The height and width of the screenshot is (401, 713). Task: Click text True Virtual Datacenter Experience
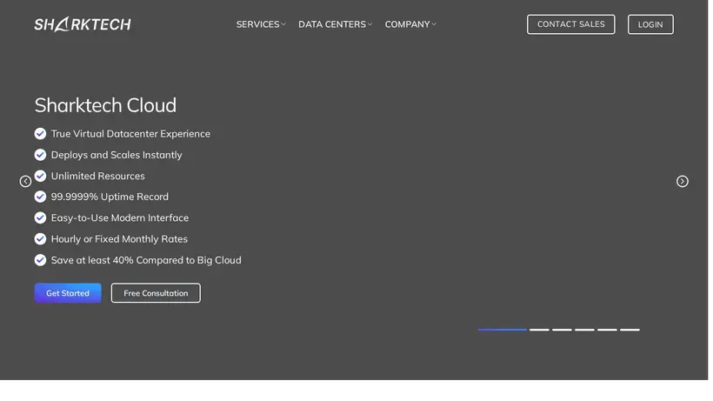point(130,134)
